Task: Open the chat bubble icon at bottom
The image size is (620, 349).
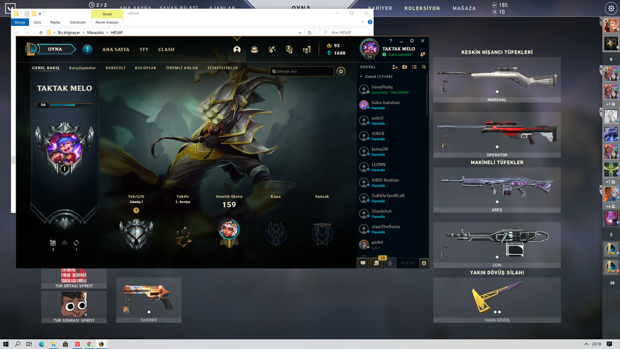Action: pyautogui.click(x=363, y=263)
